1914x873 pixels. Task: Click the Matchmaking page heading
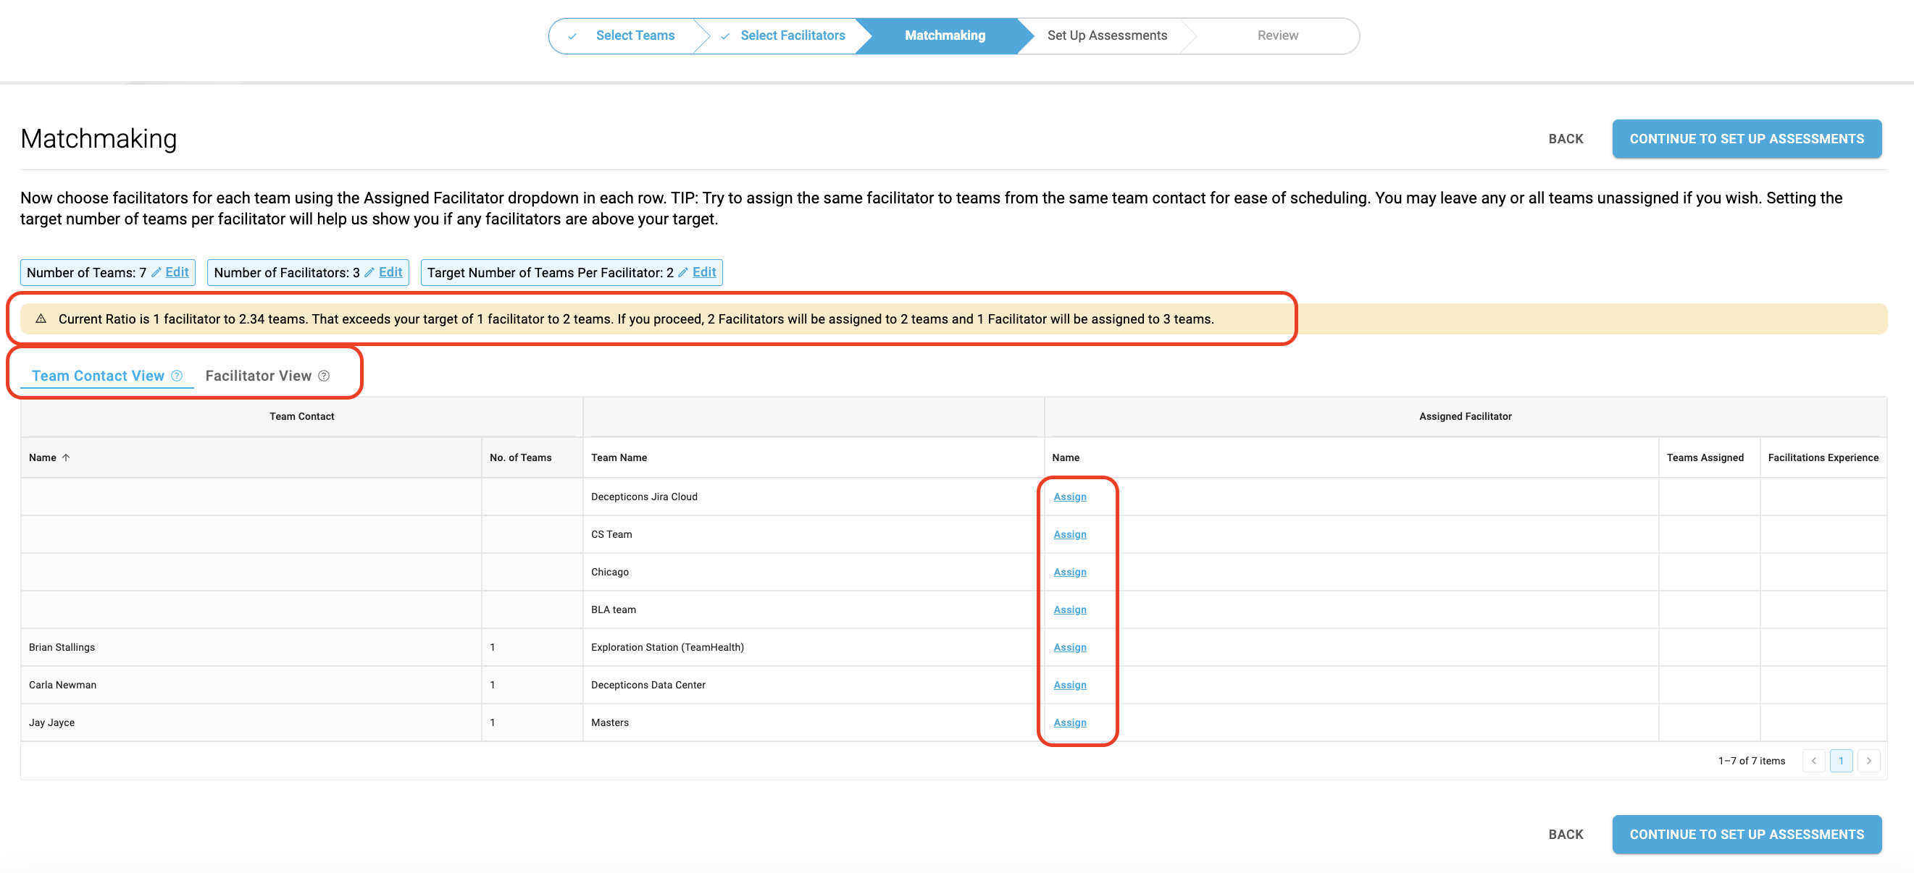[99, 139]
